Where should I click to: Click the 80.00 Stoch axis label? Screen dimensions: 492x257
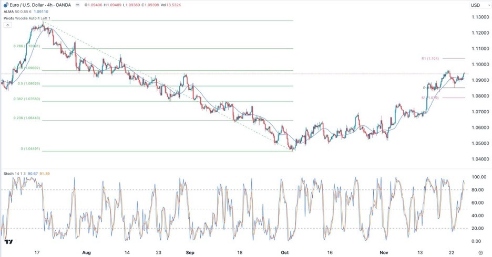[478, 190]
